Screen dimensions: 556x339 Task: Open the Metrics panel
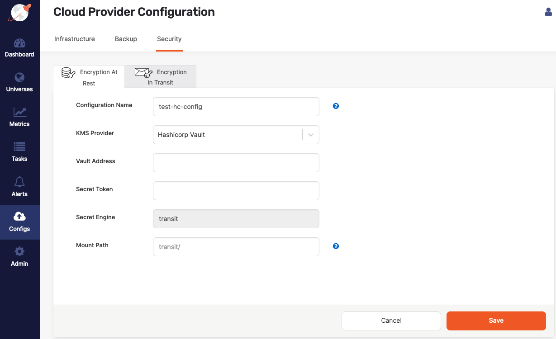pyautogui.click(x=19, y=117)
